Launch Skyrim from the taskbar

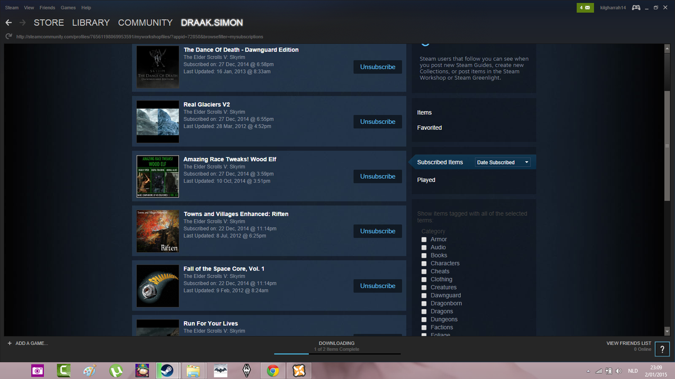point(246,371)
